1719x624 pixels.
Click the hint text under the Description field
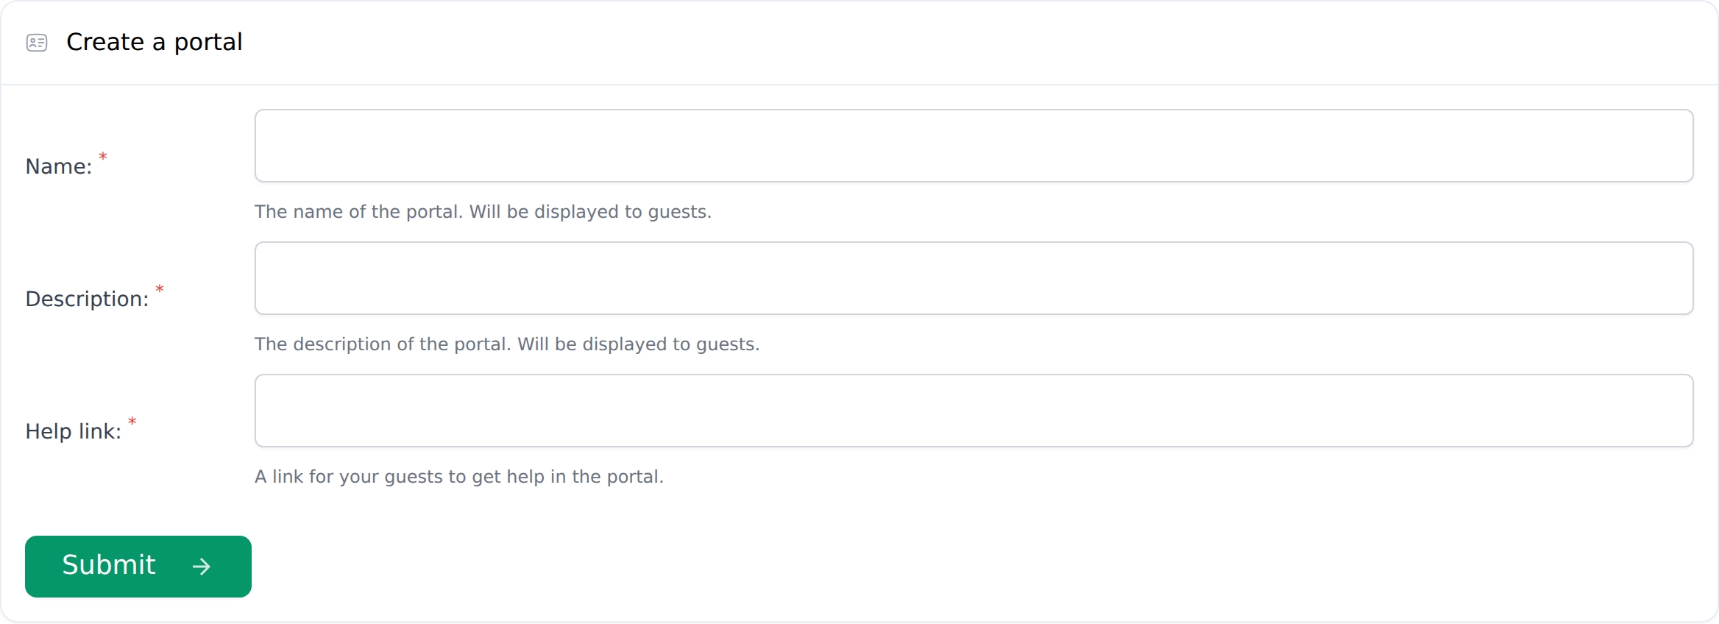(x=507, y=344)
